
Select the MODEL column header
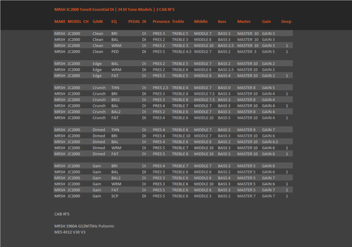point(75,22)
